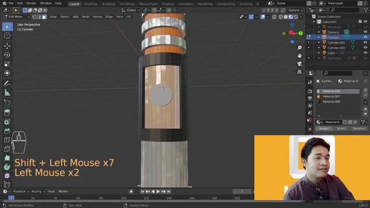This screenshot has height=208, width=370.
Task: Toggle visibility of Cylinder.001 object
Action: (x=365, y=42)
